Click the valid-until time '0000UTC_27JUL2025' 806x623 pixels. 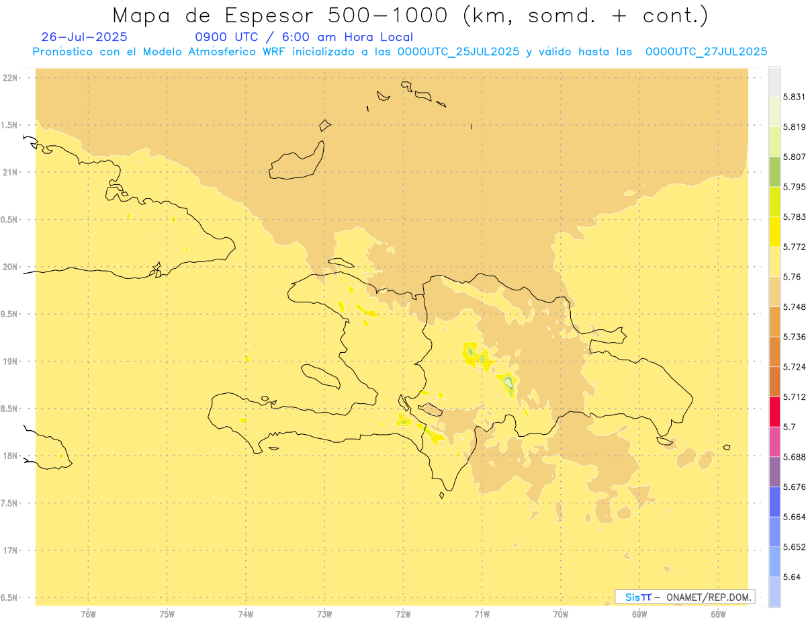pos(707,52)
